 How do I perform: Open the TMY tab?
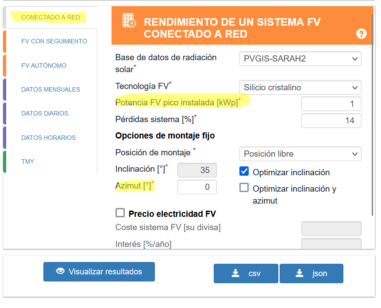27,162
